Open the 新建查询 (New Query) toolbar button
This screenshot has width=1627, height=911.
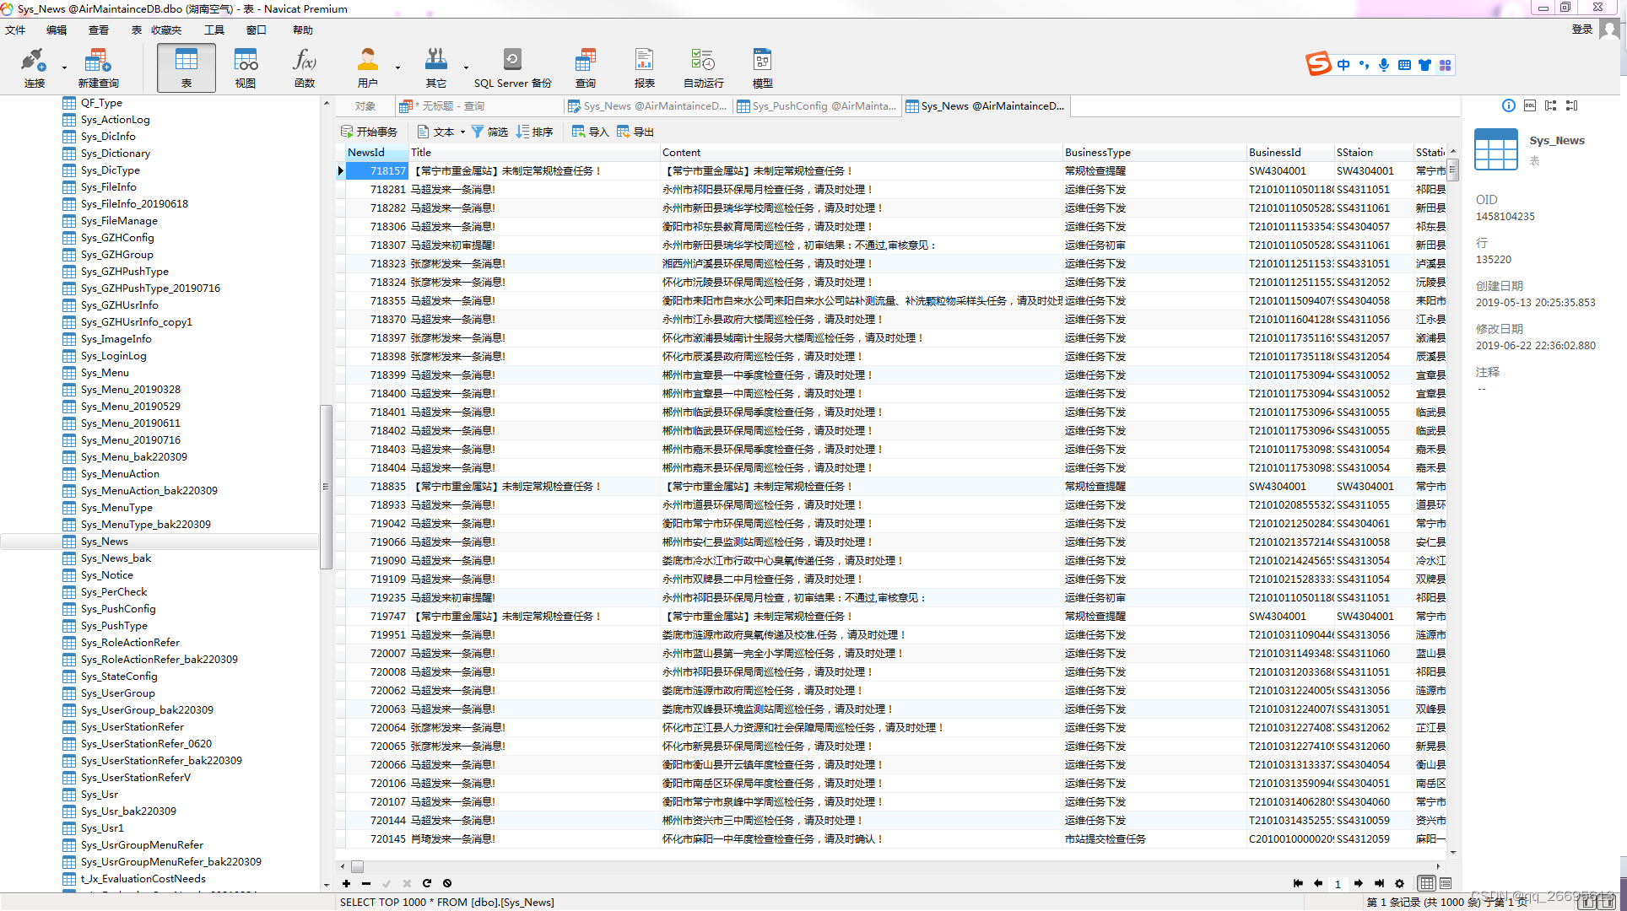98,67
